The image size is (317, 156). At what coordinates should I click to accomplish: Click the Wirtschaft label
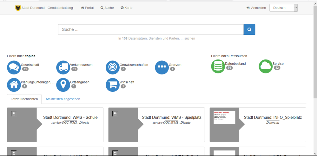coord(127,82)
